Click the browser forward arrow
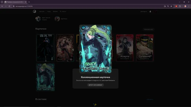 click(6, 6)
